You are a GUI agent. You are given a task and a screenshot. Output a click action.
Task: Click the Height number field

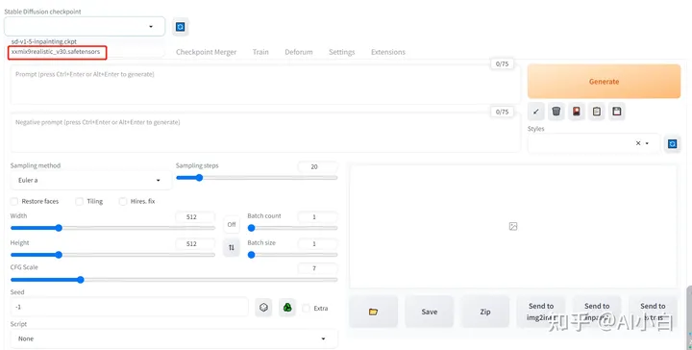pyautogui.click(x=195, y=243)
